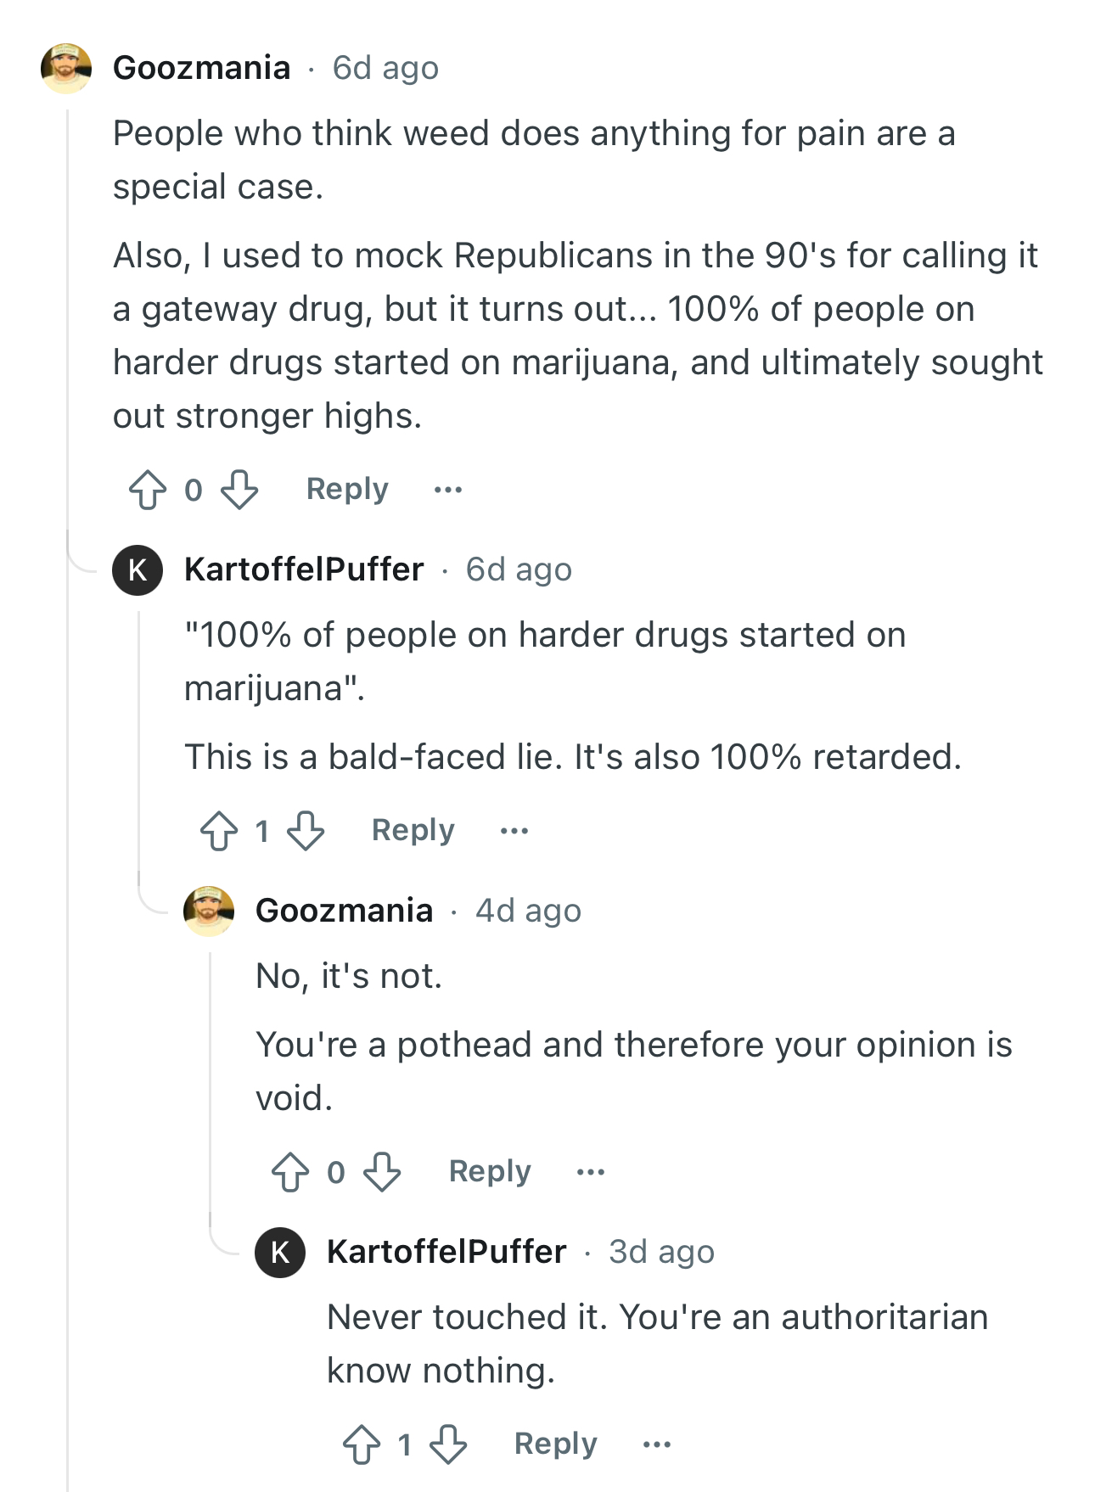Upvote KartoffelPuffer's authoritarian comment

click(362, 1444)
